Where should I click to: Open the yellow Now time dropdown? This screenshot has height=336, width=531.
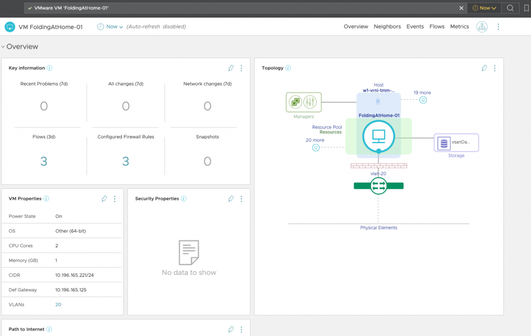(484, 8)
